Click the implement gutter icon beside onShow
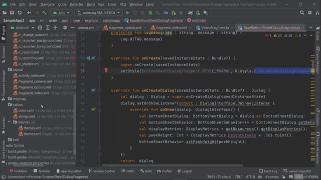321x180 pixels. pos(93,109)
